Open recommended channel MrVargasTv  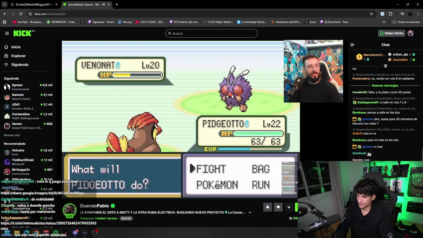(28, 171)
